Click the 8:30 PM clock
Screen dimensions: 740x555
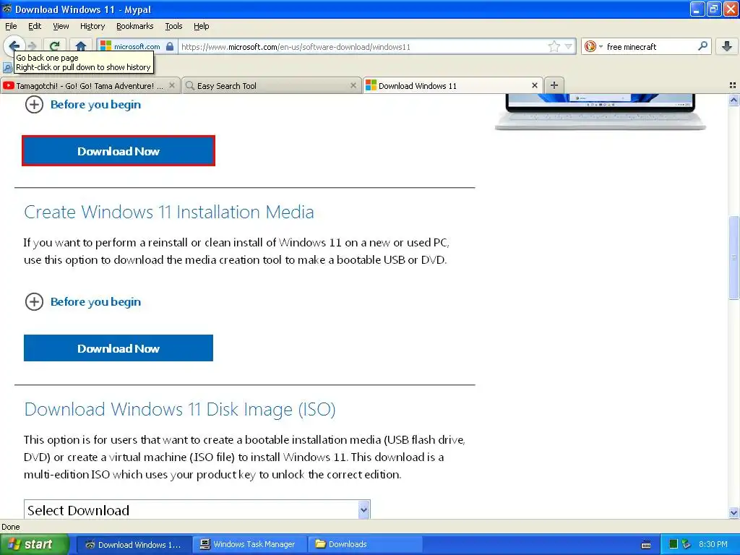713,544
